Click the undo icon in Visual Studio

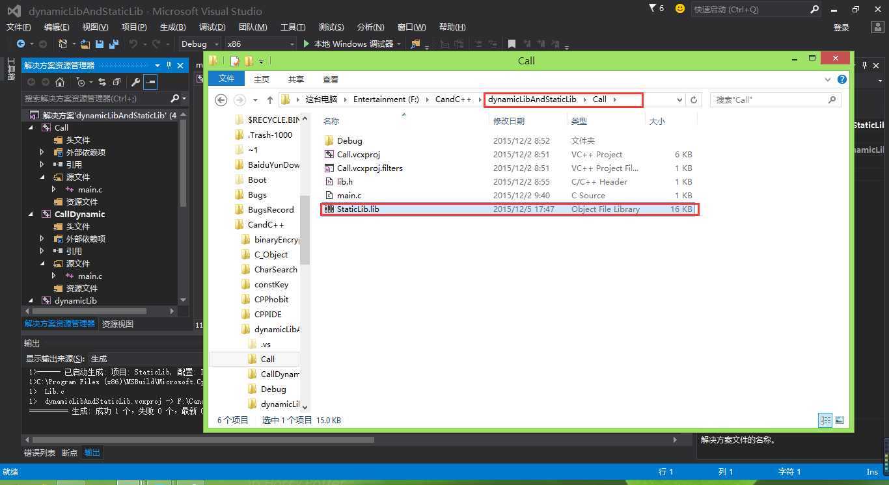pyautogui.click(x=133, y=44)
